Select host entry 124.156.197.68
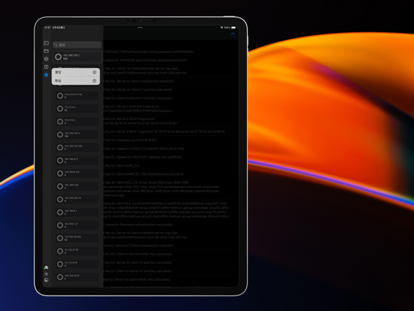The width and height of the screenshot is (414, 311). click(x=77, y=238)
